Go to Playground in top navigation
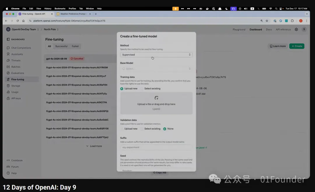The width and height of the screenshot is (315, 192). 239,29
